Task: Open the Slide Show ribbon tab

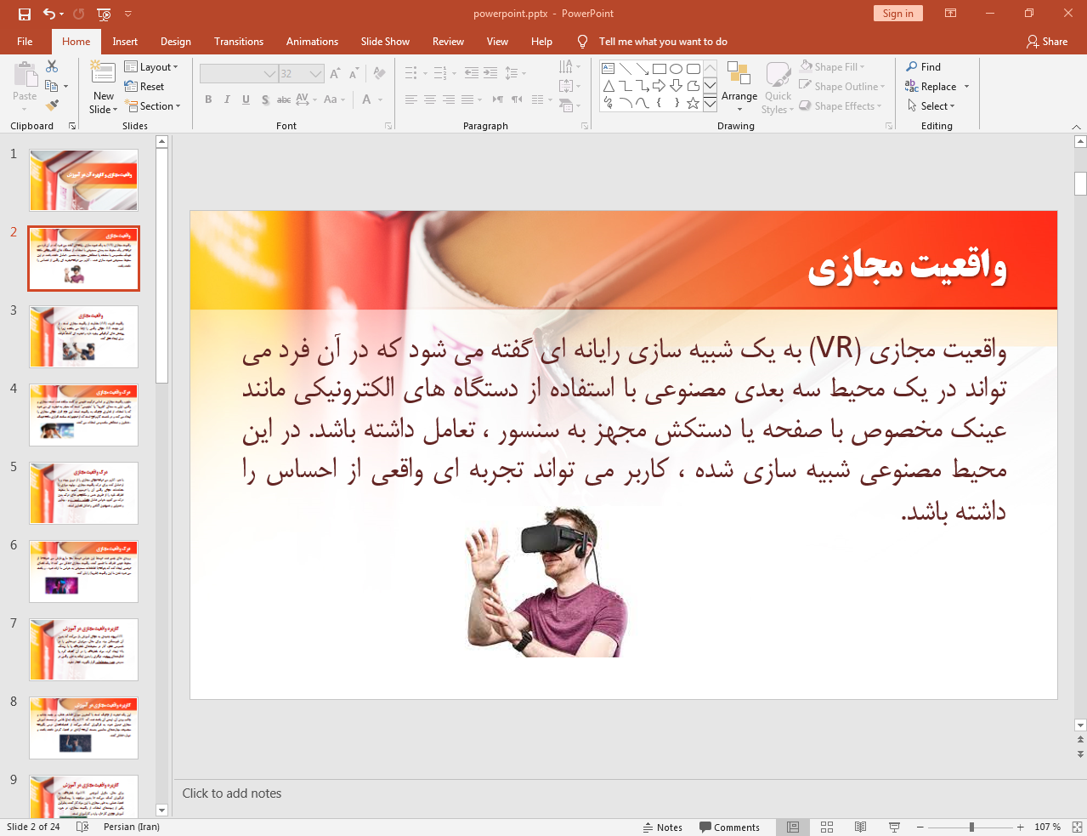Action: pos(385,42)
